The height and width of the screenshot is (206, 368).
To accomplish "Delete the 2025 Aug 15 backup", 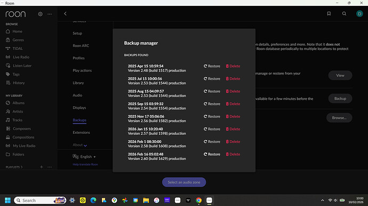I will (x=233, y=91).
